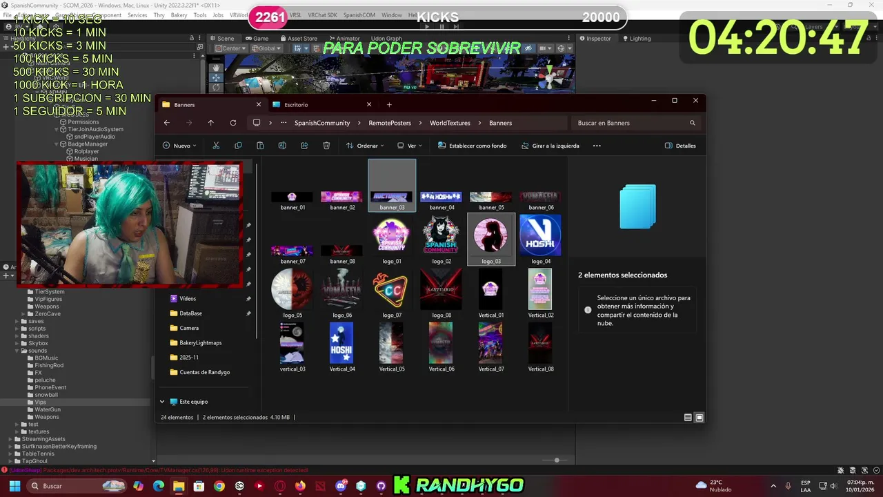Collapse the sounds folder in Unity Project
Image resolution: width=883 pixels, height=497 pixels.
click(x=17, y=351)
